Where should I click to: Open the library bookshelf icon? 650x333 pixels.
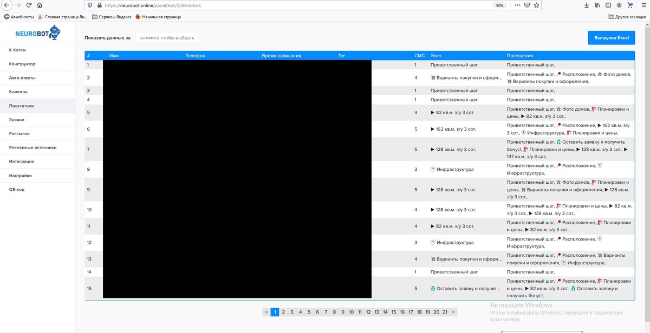click(597, 5)
